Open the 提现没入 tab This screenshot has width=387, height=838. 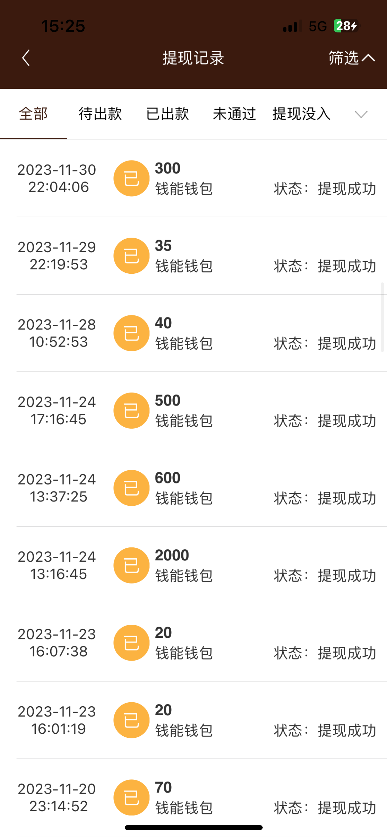[301, 114]
